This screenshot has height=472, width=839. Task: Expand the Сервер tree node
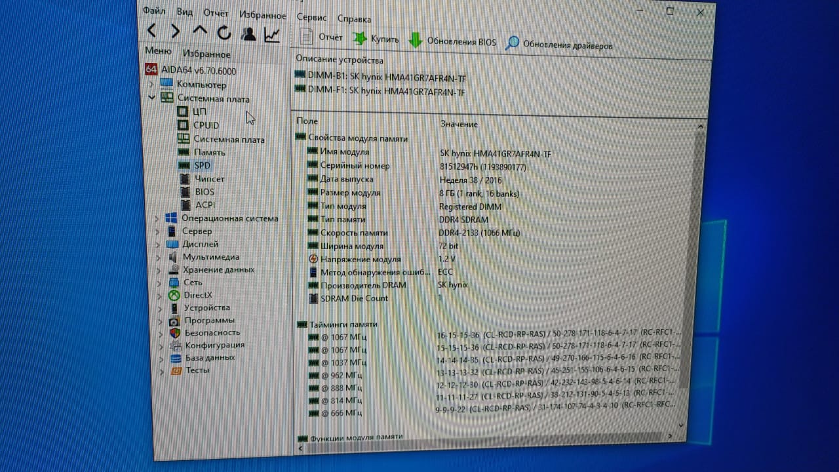coord(157,231)
